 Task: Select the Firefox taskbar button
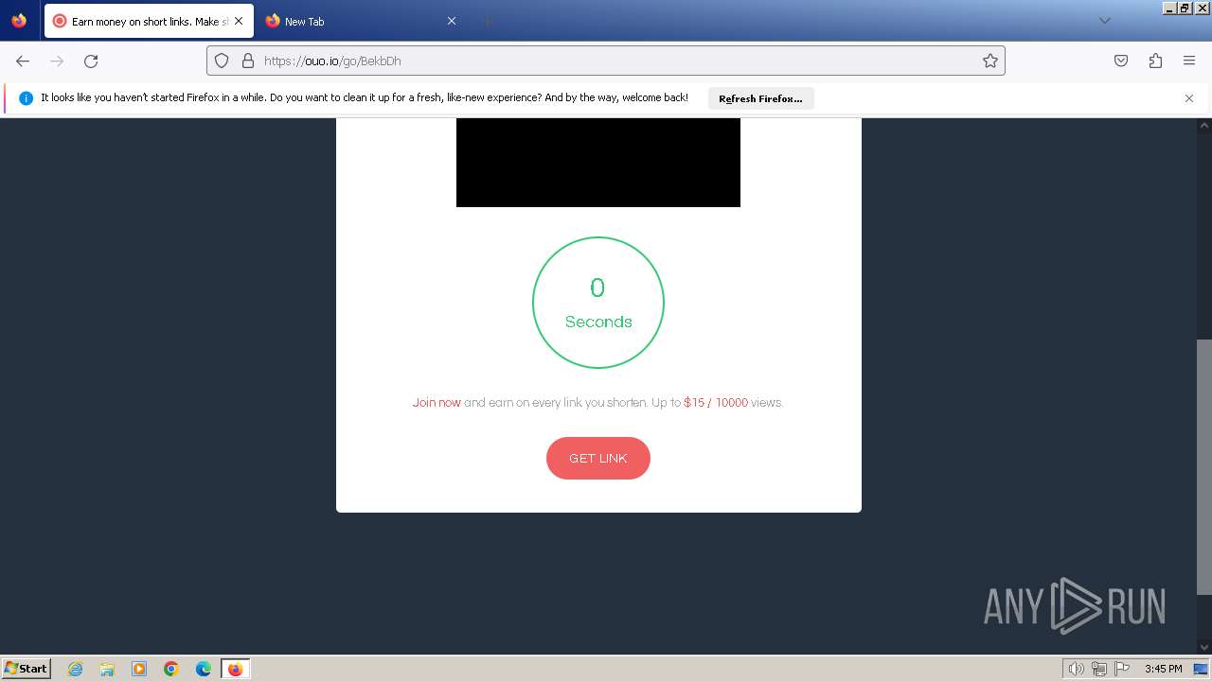pyautogui.click(x=235, y=669)
